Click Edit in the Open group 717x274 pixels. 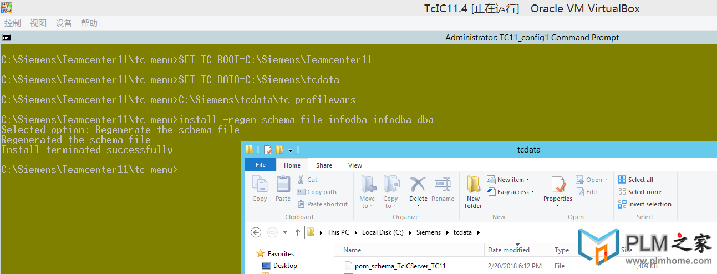point(587,192)
